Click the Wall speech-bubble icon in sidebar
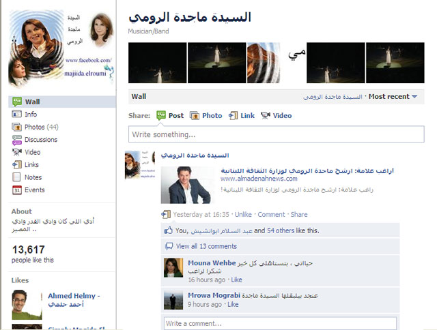 coord(16,102)
